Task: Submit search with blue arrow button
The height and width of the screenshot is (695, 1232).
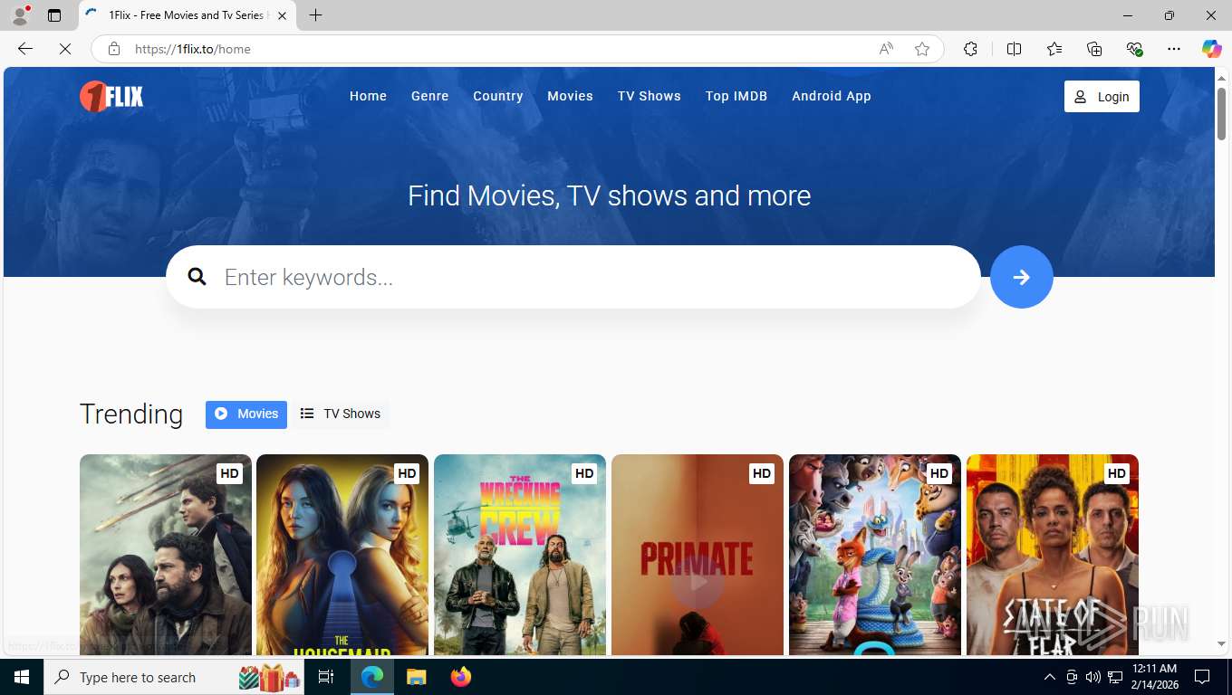Action: (1022, 277)
